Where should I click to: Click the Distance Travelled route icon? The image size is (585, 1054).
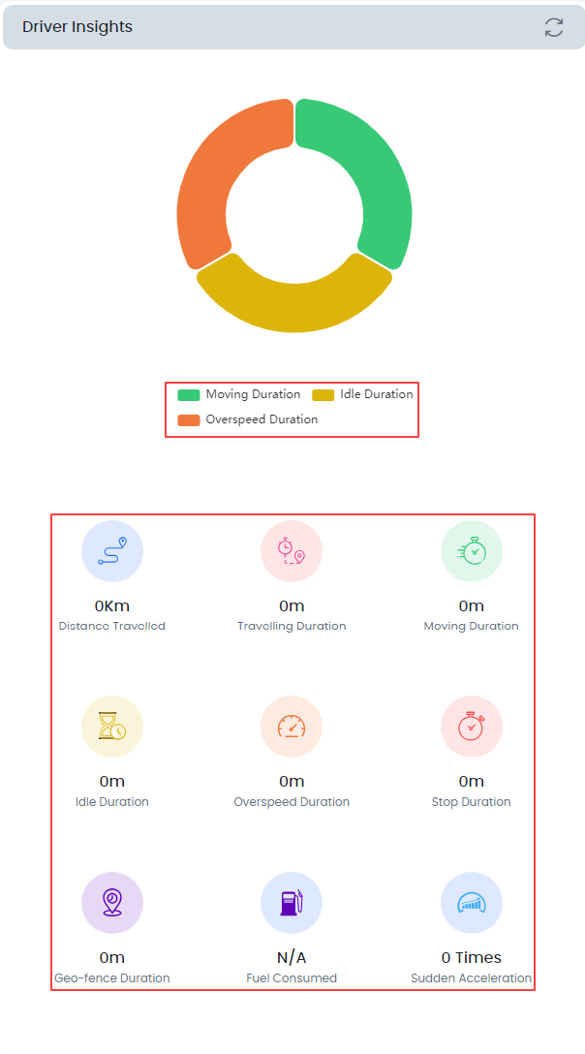pos(112,550)
